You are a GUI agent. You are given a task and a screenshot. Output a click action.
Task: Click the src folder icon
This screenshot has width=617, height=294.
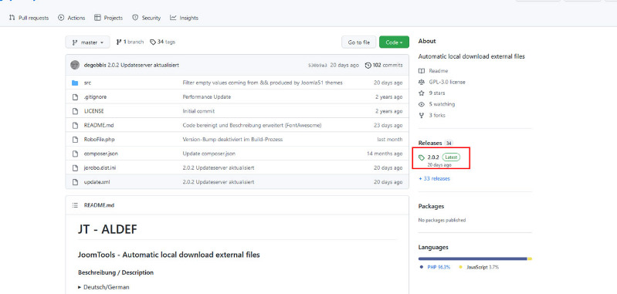click(75, 83)
